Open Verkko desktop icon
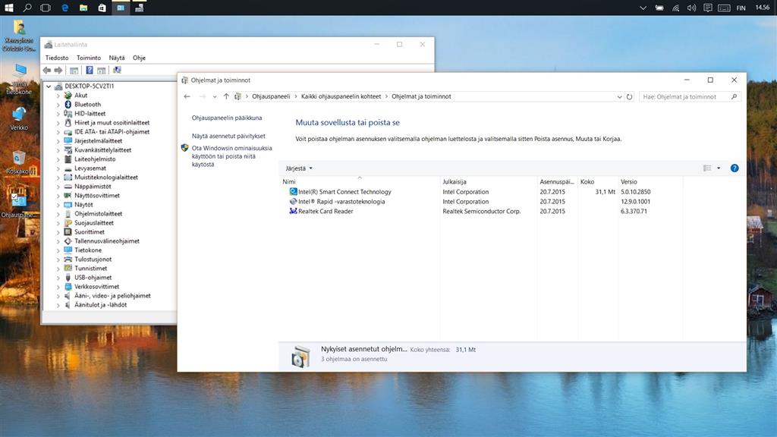This screenshot has width=777, height=437. click(19, 118)
